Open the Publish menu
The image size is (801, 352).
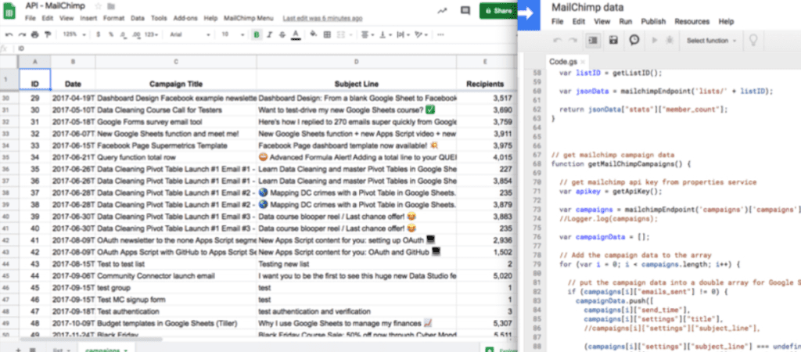(x=653, y=21)
